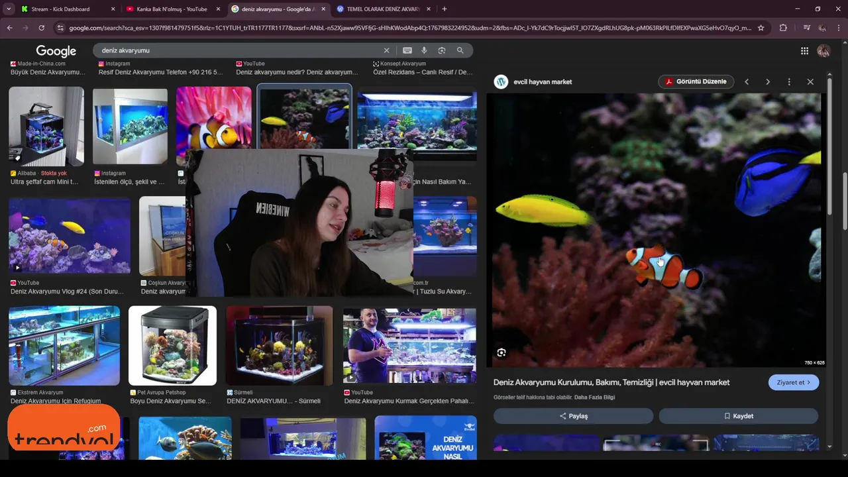The width and height of the screenshot is (848, 477).
Task: Switch to the TEMEL OLARAK DENİZ AKVARYUMU tab
Action: 383,9
